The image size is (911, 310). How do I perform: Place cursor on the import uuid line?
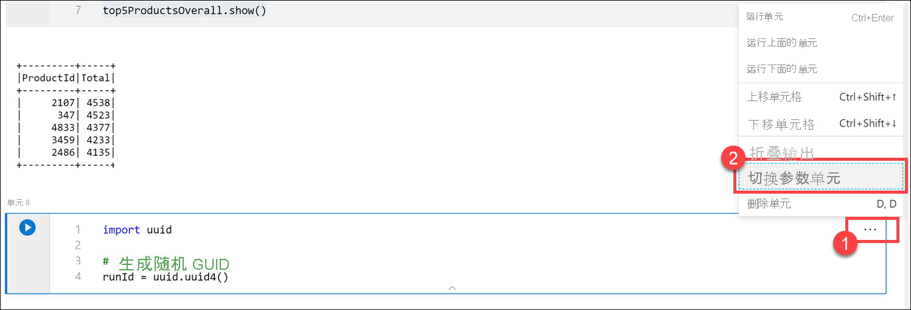coord(138,230)
